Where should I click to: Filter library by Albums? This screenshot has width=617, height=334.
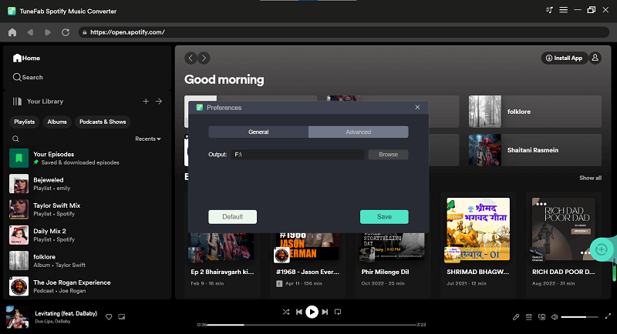point(57,122)
